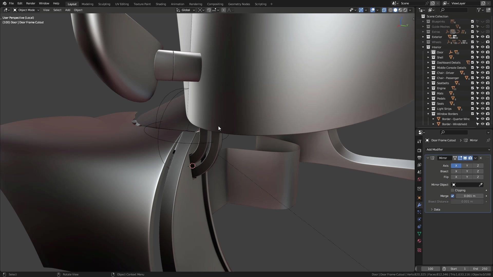Open the outliner filter funnel icon
This screenshot has height=277, width=493.
tap(479, 10)
